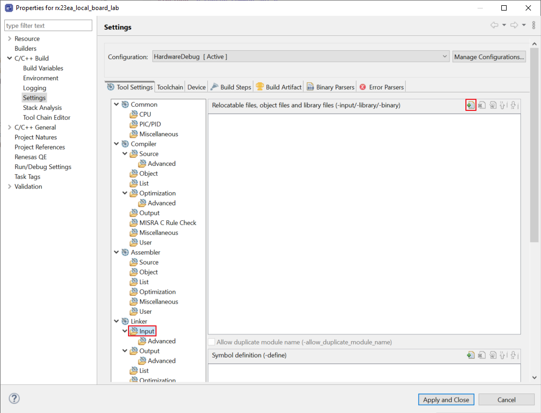The width and height of the screenshot is (541, 413).
Task: Open Renesas QE page
Action: pyautogui.click(x=30, y=157)
